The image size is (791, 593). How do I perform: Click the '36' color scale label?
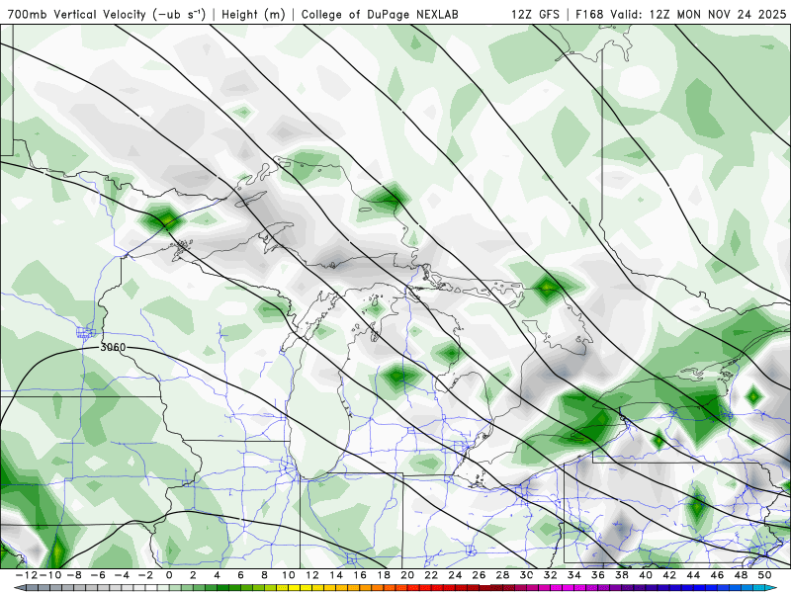pos(598,575)
